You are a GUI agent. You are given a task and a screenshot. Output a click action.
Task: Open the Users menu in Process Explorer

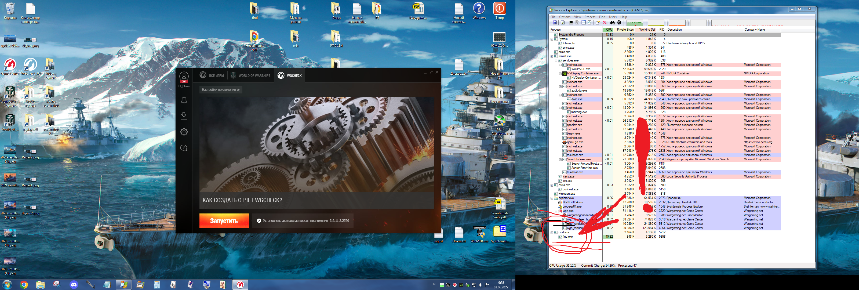pyautogui.click(x=613, y=17)
